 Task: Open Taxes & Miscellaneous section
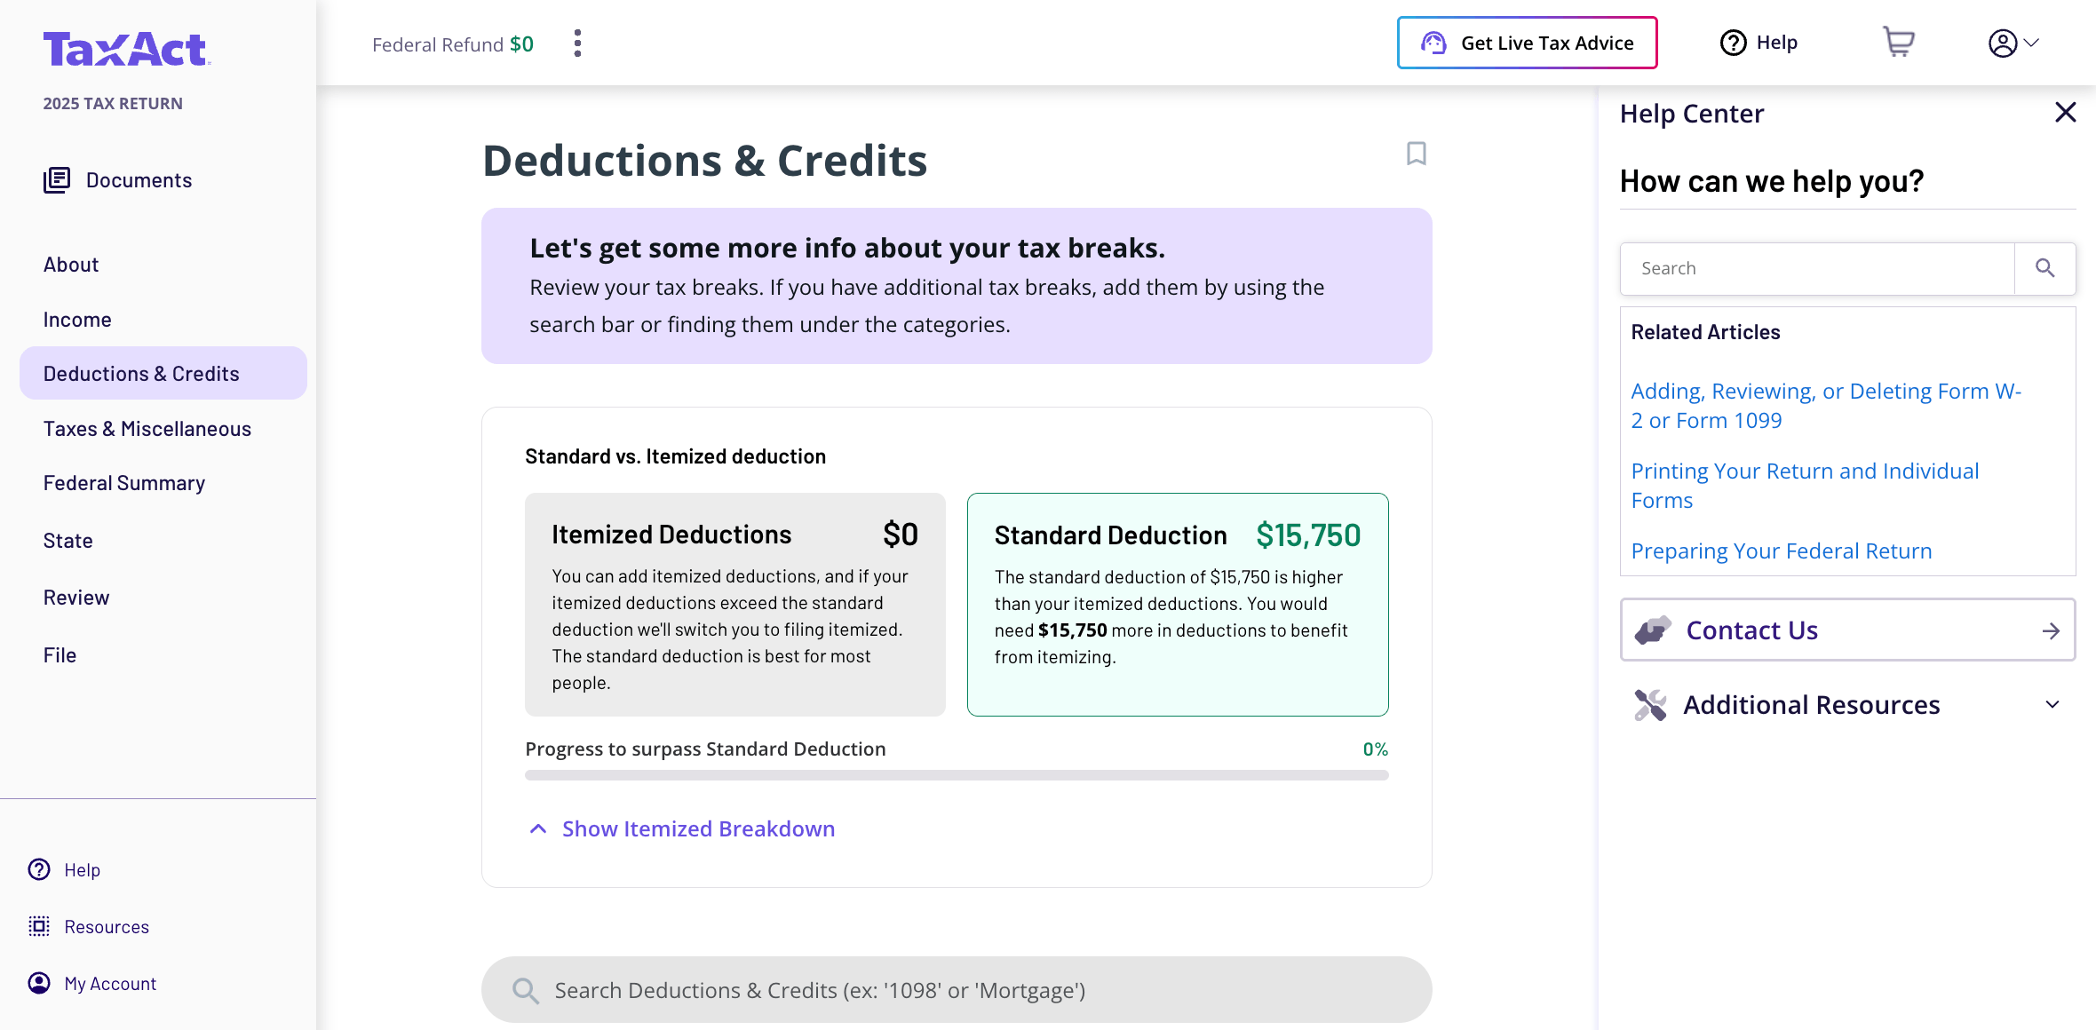point(147,429)
